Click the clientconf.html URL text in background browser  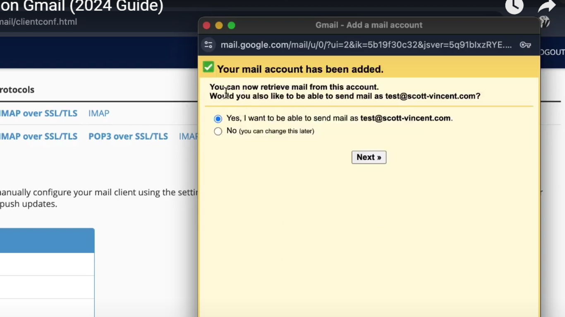click(x=38, y=22)
